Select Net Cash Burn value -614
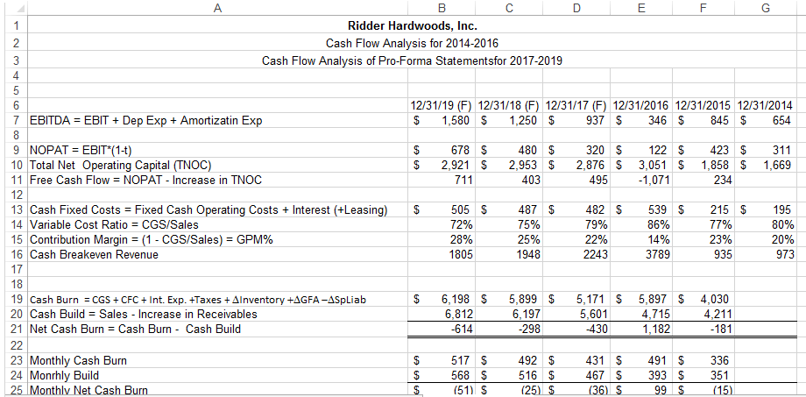This screenshot has height=397, width=806. tap(442, 328)
